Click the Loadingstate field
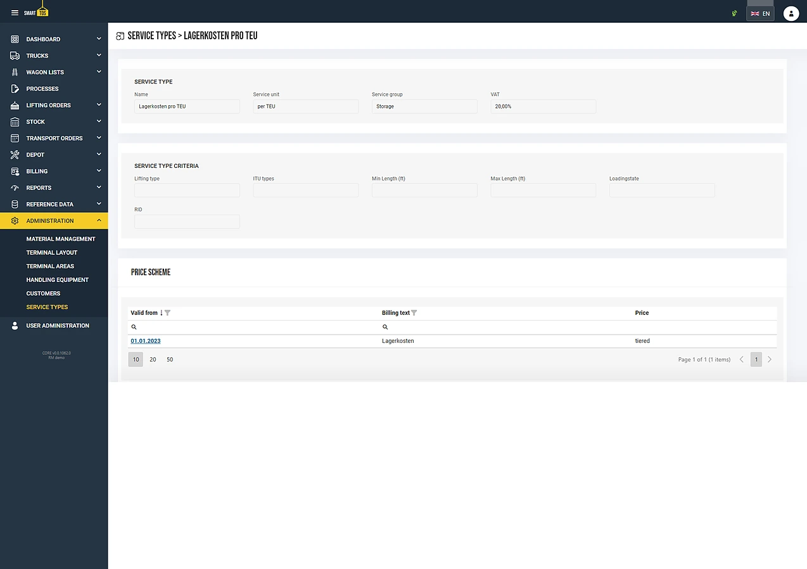The height and width of the screenshot is (569, 807). click(662, 190)
